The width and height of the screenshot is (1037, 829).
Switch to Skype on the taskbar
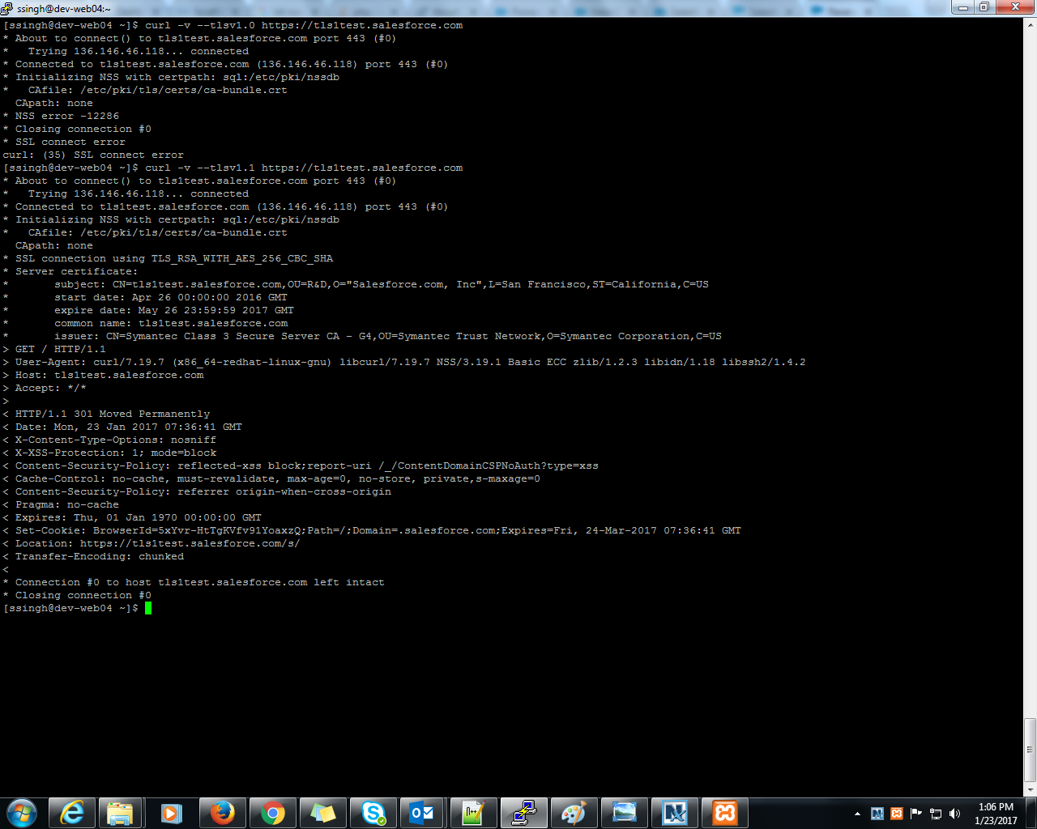point(373,813)
